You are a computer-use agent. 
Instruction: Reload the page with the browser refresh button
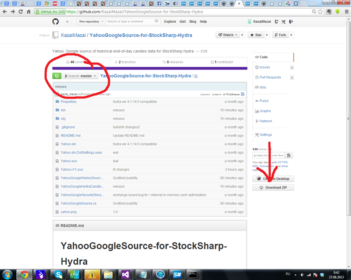pyautogui.click(x=21, y=12)
